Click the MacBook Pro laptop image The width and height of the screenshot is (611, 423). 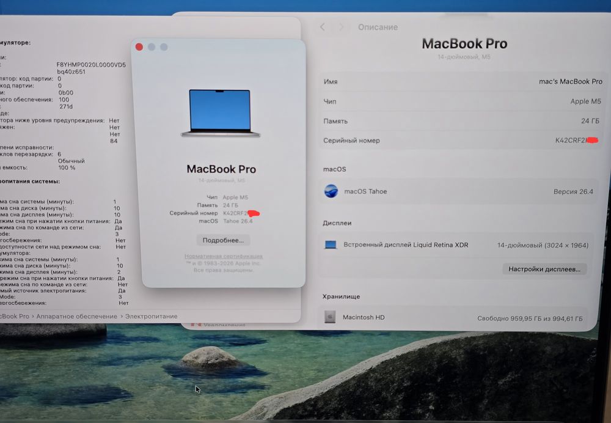pos(220,113)
